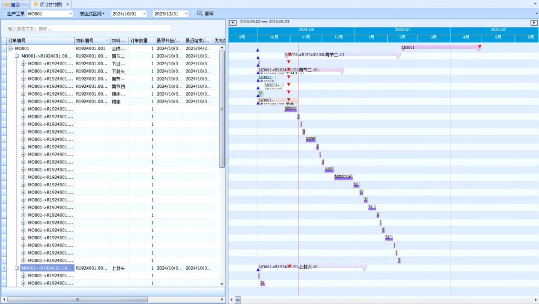Sort by the 订单编号 column header
This screenshot has width=539, height=304.
click(x=37, y=40)
